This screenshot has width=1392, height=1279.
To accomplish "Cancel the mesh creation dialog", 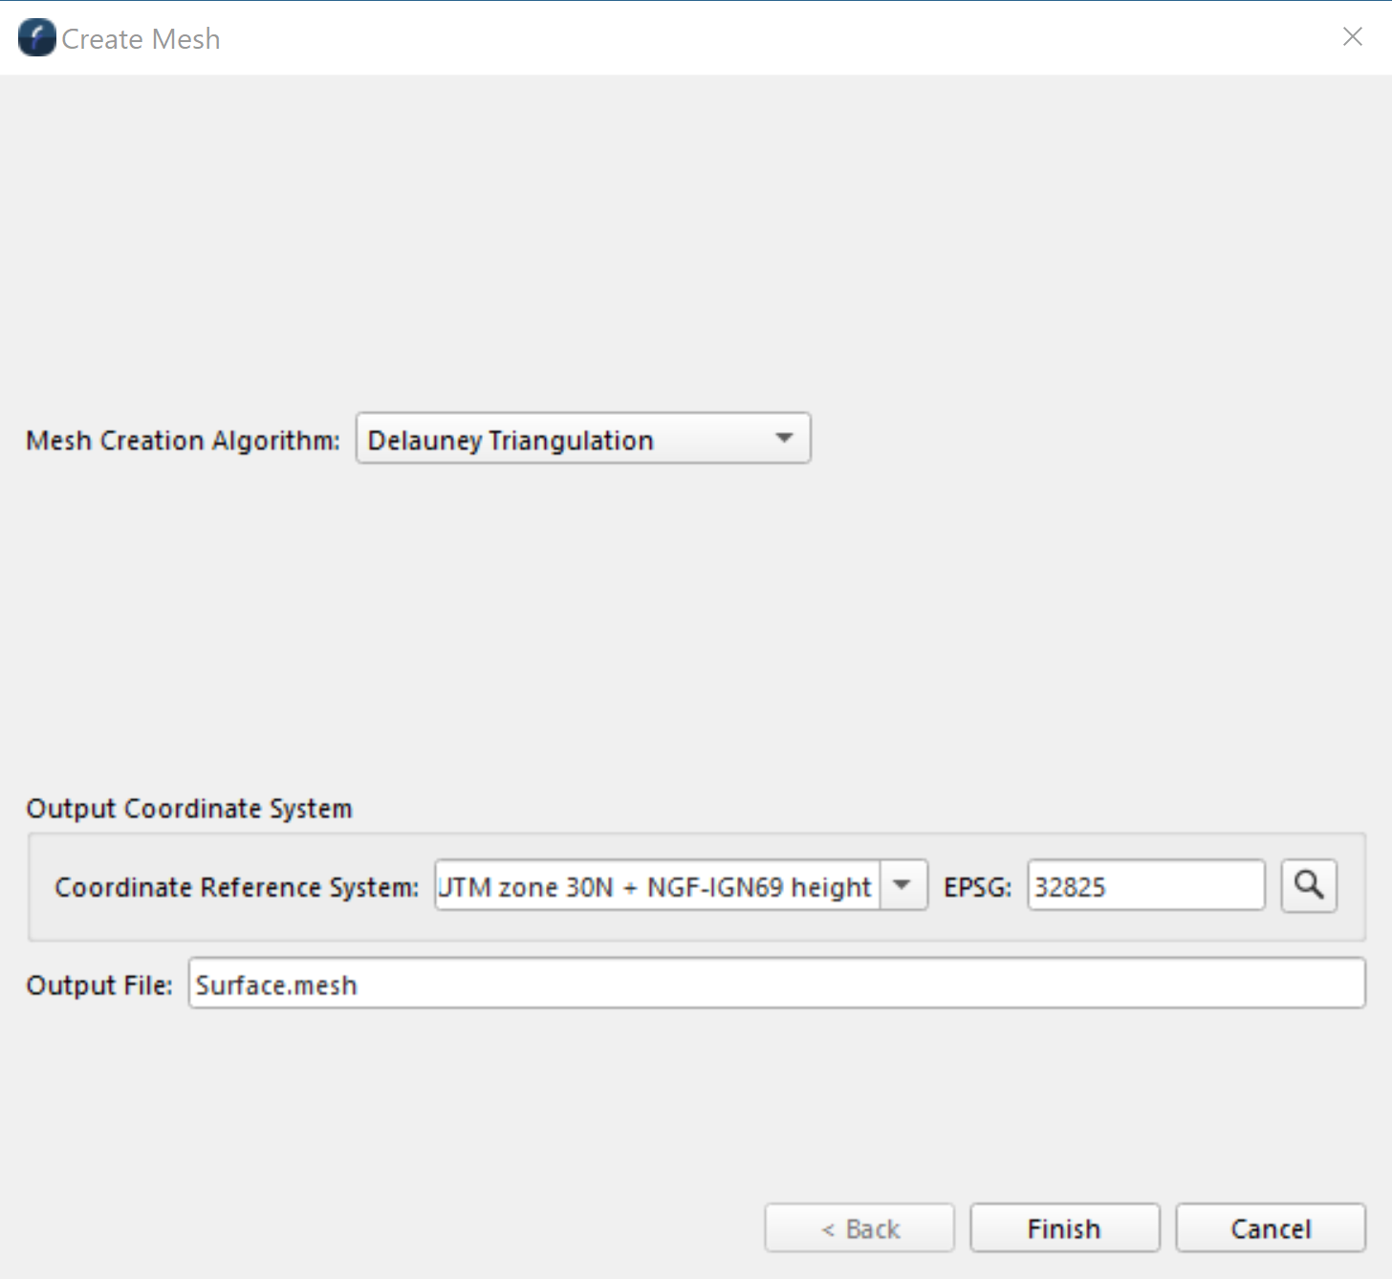I will click(1270, 1227).
